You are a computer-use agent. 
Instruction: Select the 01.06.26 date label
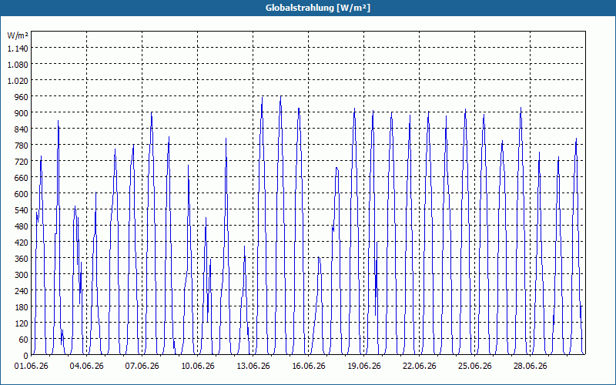point(32,367)
